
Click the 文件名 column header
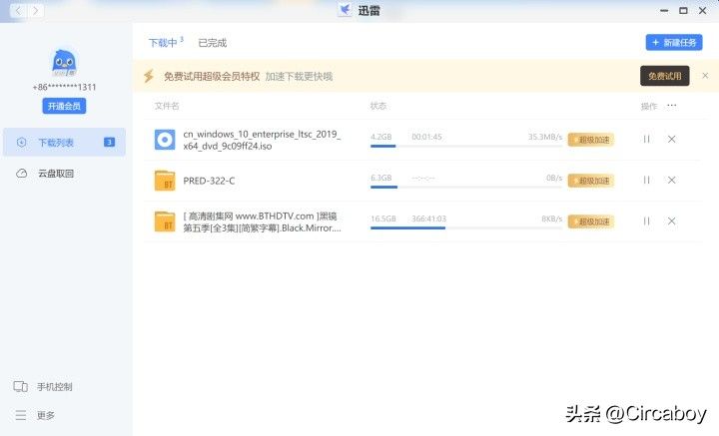[x=167, y=106]
